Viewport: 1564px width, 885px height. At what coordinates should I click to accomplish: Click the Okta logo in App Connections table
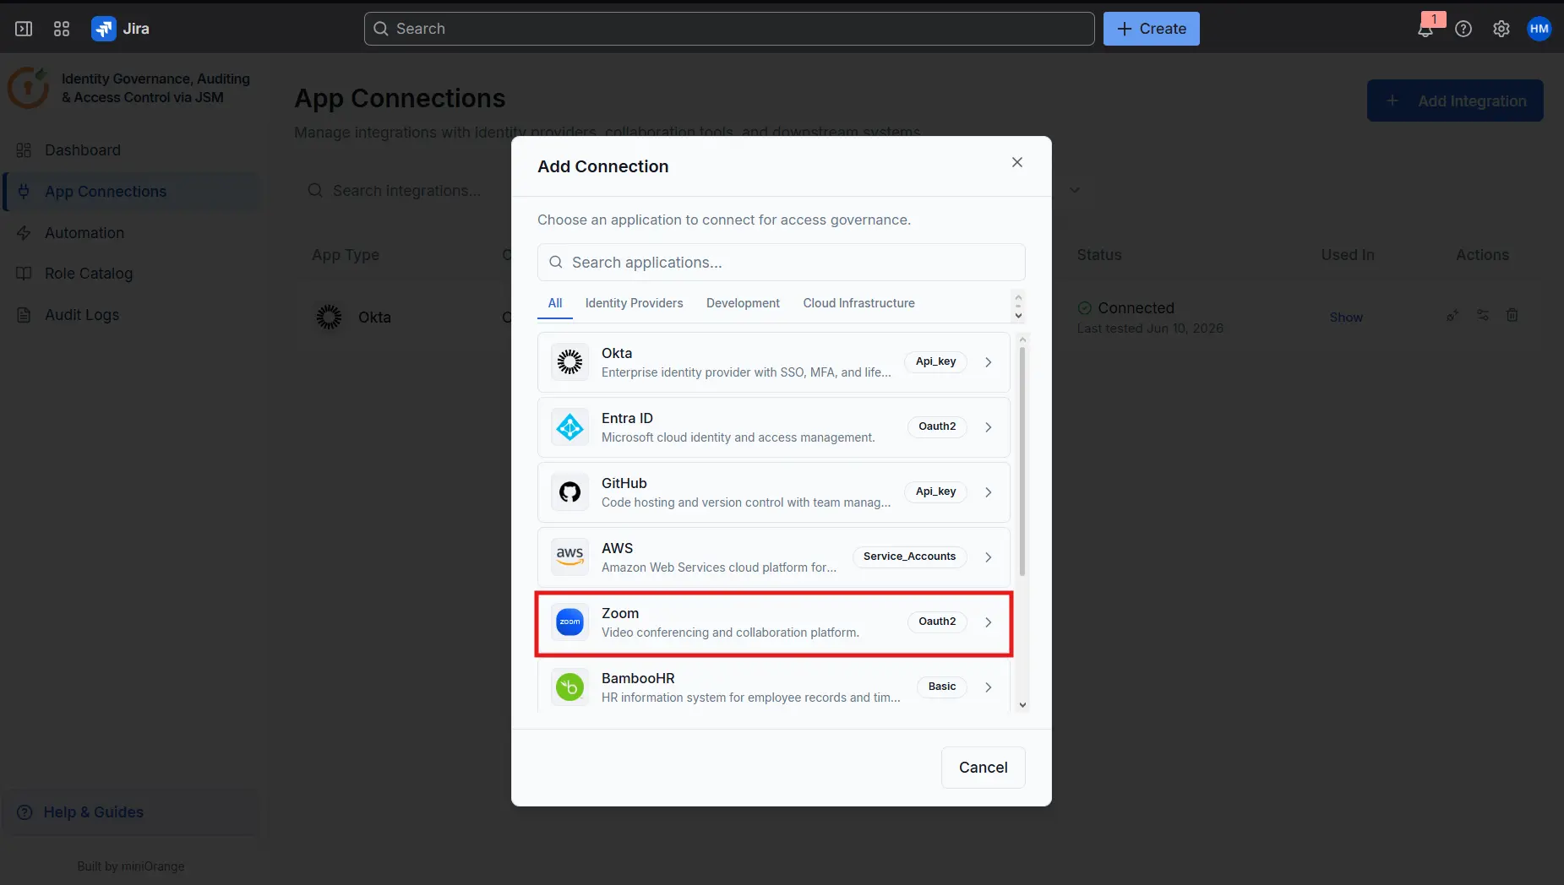click(329, 318)
